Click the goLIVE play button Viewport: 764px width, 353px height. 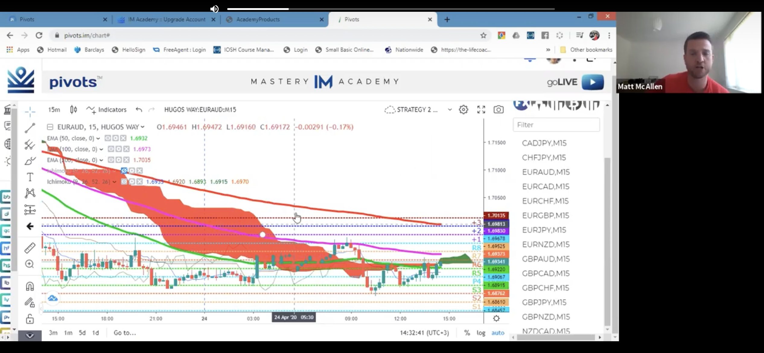592,82
